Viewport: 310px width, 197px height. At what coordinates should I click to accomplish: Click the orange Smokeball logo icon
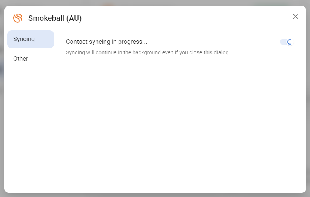click(x=18, y=18)
